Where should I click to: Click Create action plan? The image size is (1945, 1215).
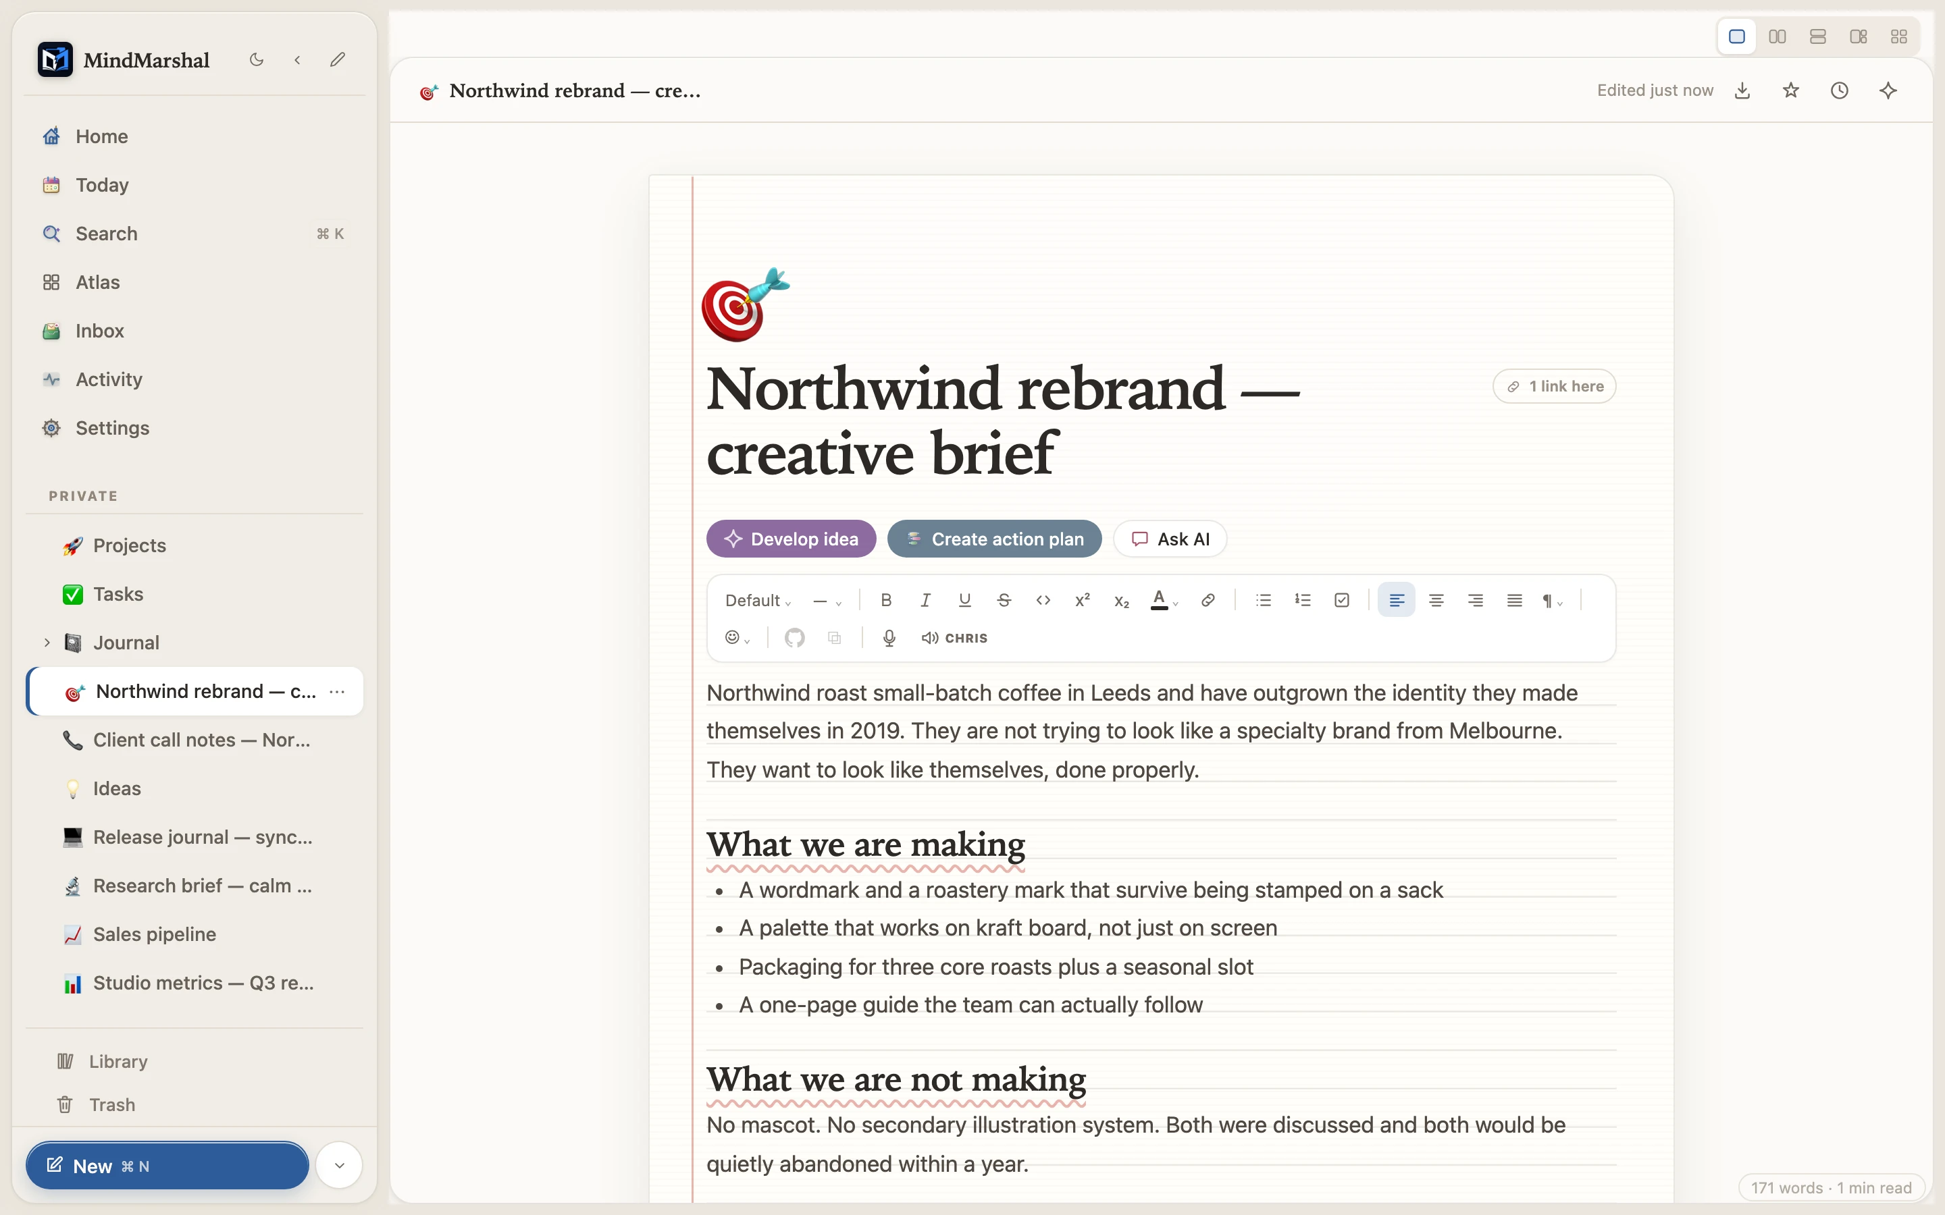[x=994, y=539]
